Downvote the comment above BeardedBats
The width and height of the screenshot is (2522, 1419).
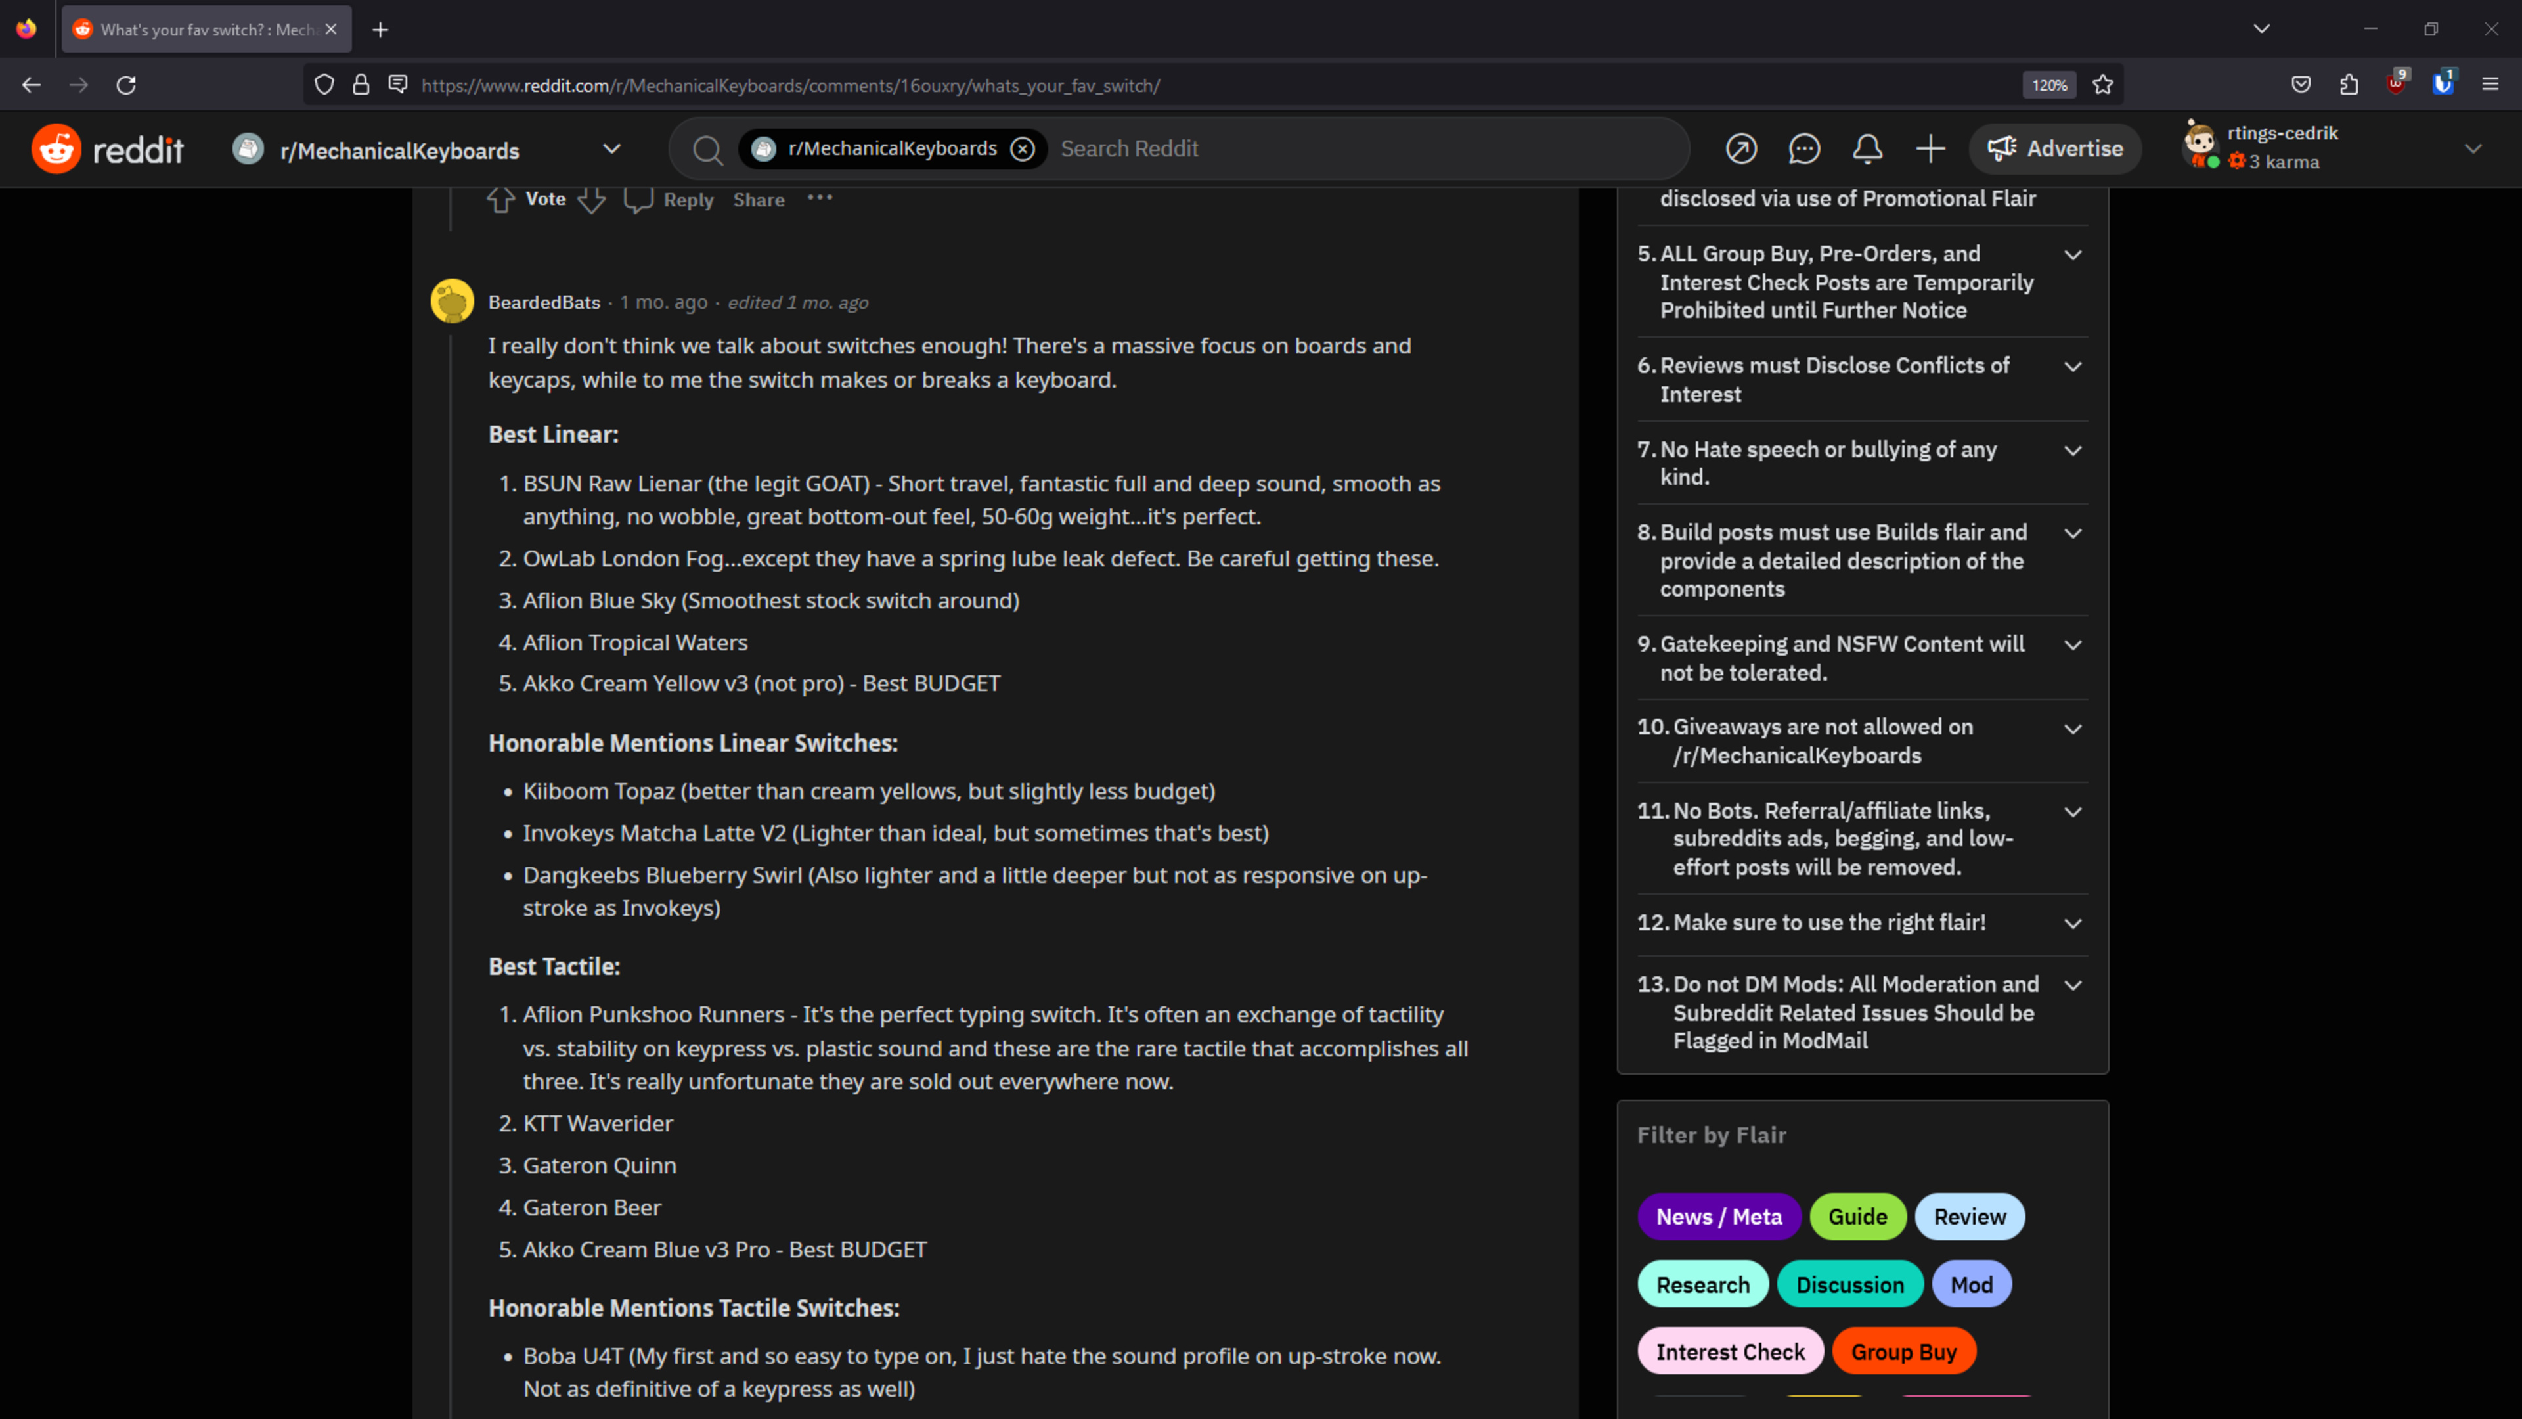point(591,200)
